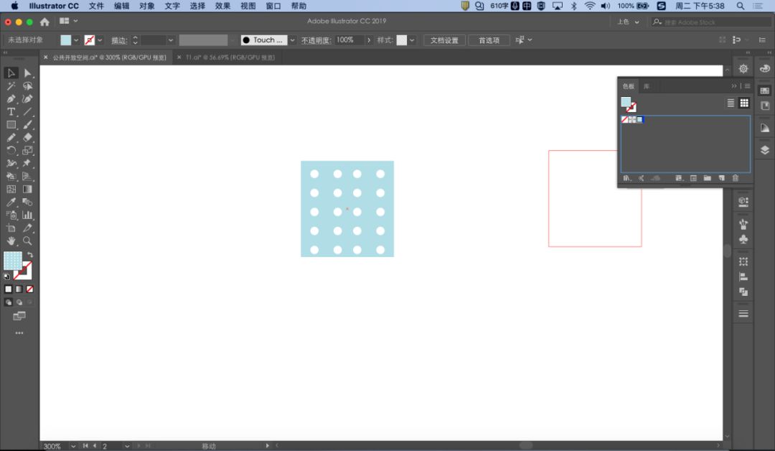775x451 pixels.
Task: Open the Touch brush definition dropdown
Action: coord(293,40)
